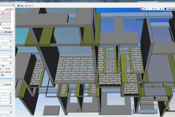Click the input field showing 53

tap(8, 59)
